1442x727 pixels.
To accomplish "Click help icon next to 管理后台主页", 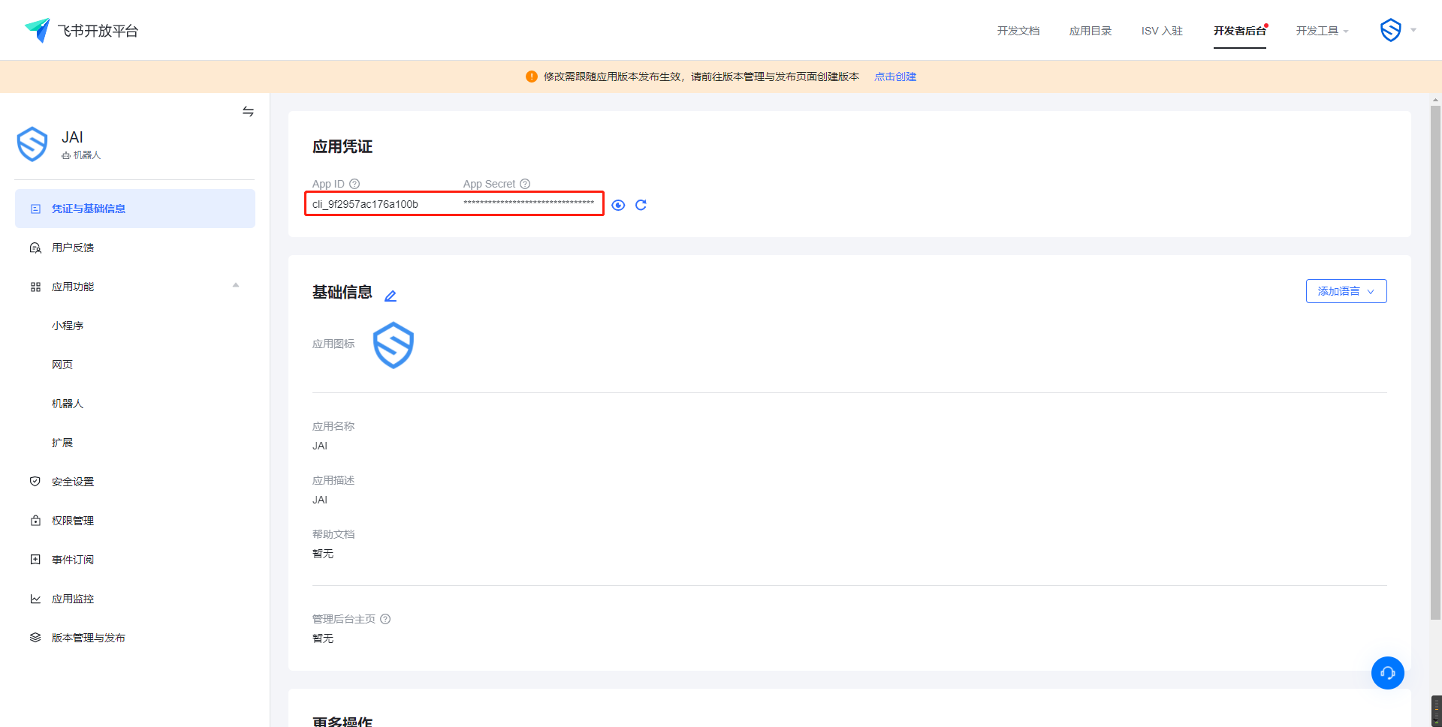I will click(385, 619).
